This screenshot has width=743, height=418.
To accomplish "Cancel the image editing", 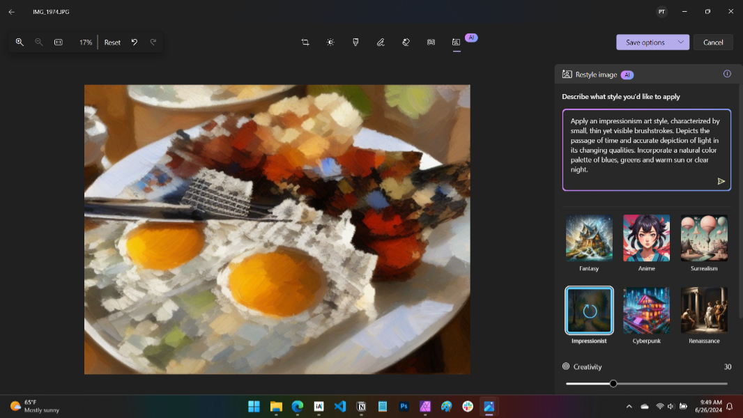I will tap(713, 42).
